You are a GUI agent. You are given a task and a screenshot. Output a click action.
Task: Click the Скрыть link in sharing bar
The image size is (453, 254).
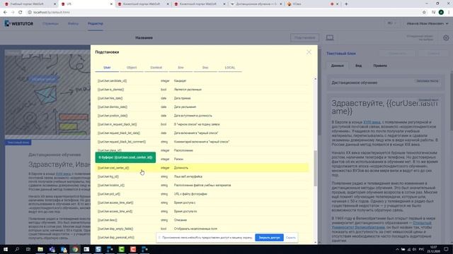pyautogui.click(x=290, y=238)
